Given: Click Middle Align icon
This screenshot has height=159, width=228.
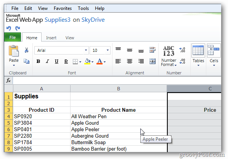Looking at the screenshot, I should click(x=130, y=50).
